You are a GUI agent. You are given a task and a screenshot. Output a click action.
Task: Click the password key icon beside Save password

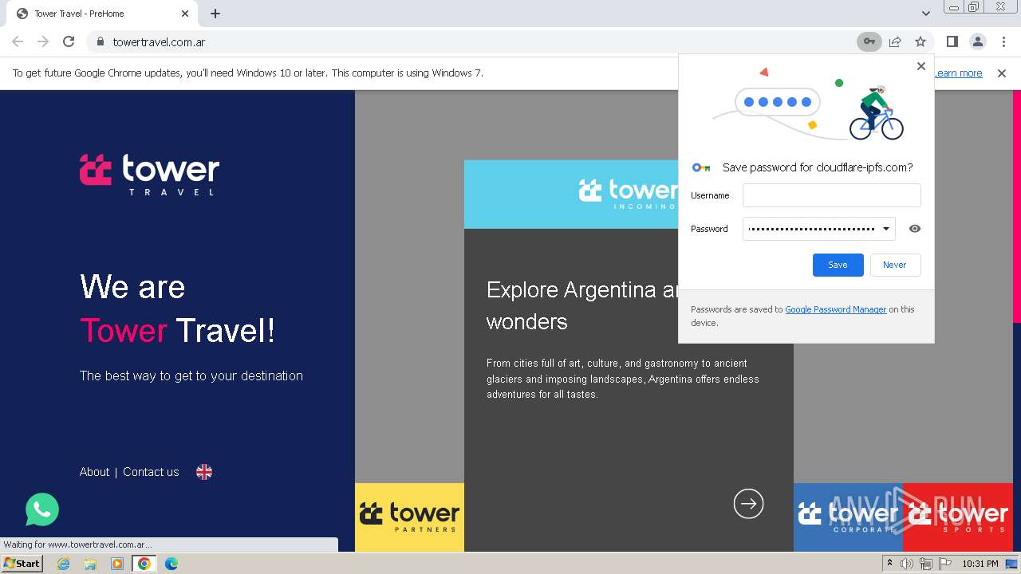click(x=701, y=167)
